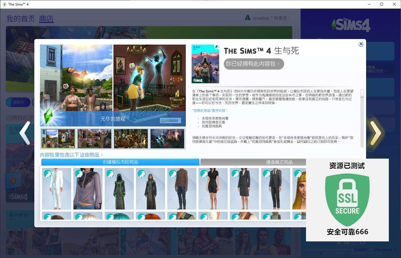Screen dimensions: 401x258
Task: Select fourth thumbnail showing glowing ghosts at night
Action: (167, 138)
